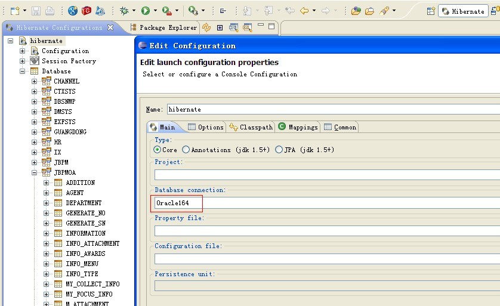This screenshot has height=306, width=500.
Task: Click the Criteria editor icon
Action: [x=248, y=27]
